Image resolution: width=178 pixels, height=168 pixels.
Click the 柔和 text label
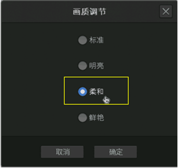click(97, 92)
